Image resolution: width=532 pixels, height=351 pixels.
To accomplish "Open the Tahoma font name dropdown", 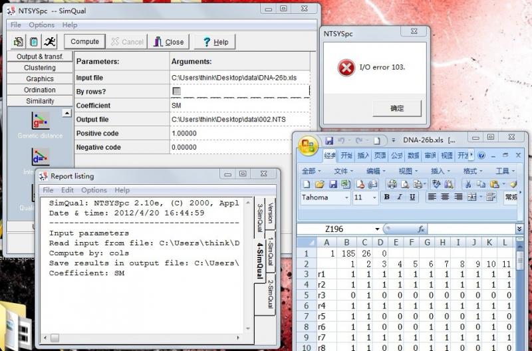I will 346,197.
